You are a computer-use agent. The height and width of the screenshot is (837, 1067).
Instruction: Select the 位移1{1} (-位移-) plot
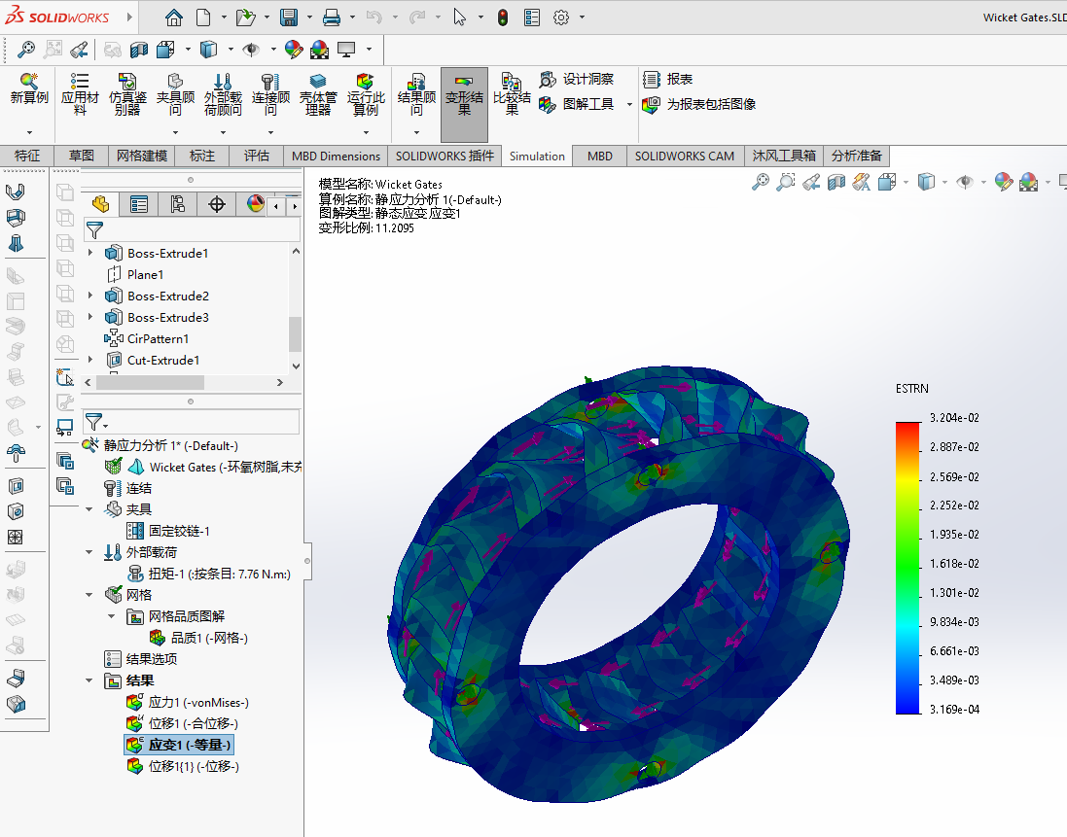tap(182, 766)
